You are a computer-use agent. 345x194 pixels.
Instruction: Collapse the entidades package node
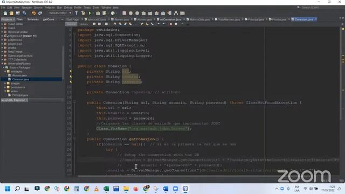(x=5, y=72)
